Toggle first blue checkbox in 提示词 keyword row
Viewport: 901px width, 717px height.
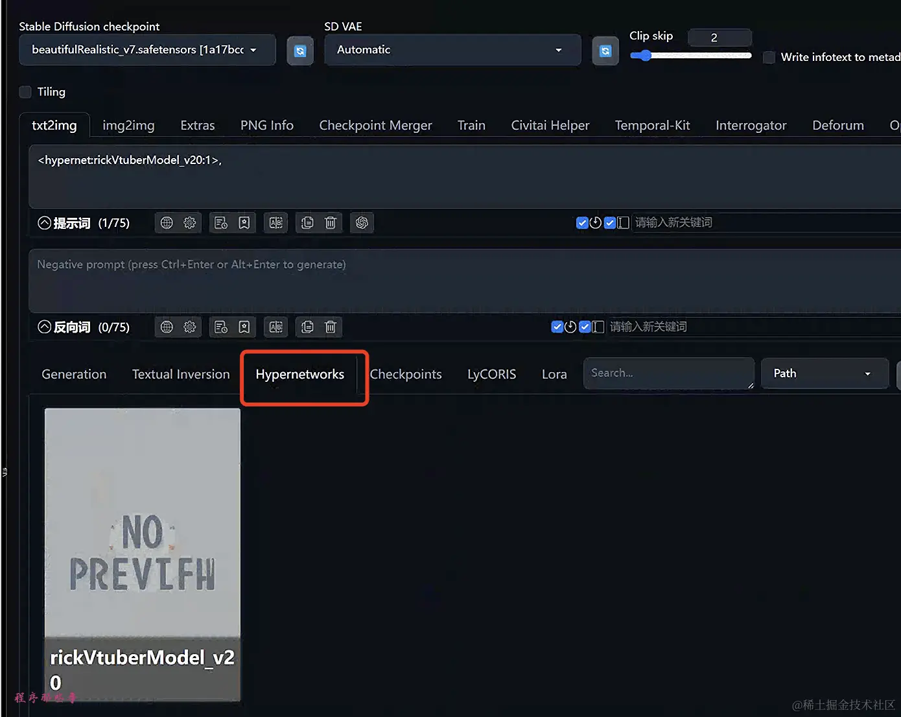pos(582,223)
